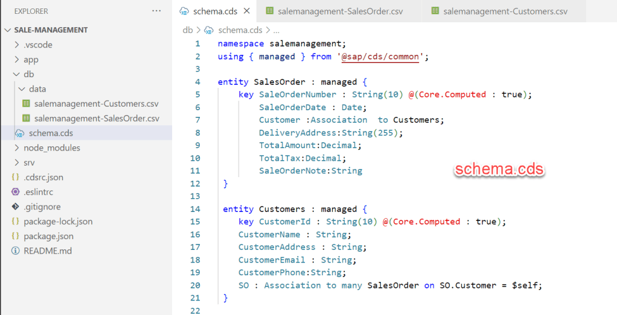Expand the .vscode folder
The height and width of the screenshot is (315, 617).
(17, 45)
